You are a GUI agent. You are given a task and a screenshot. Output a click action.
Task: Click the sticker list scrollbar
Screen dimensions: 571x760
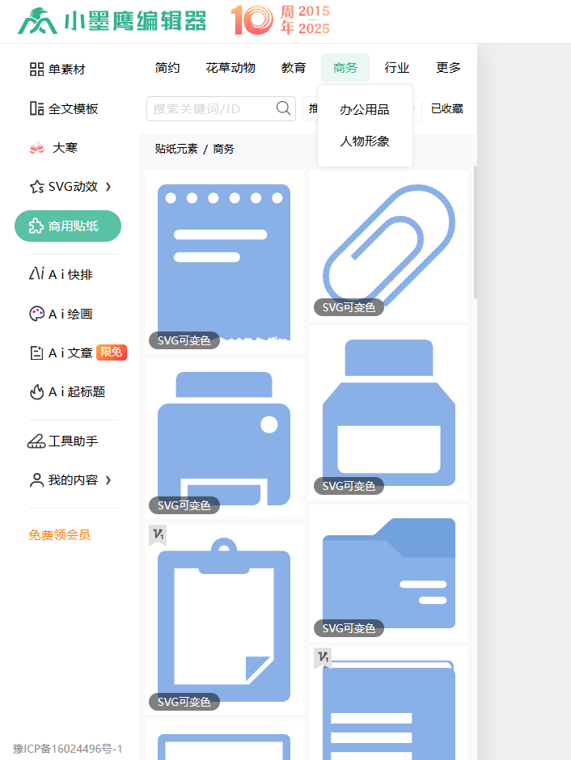[475, 233]
